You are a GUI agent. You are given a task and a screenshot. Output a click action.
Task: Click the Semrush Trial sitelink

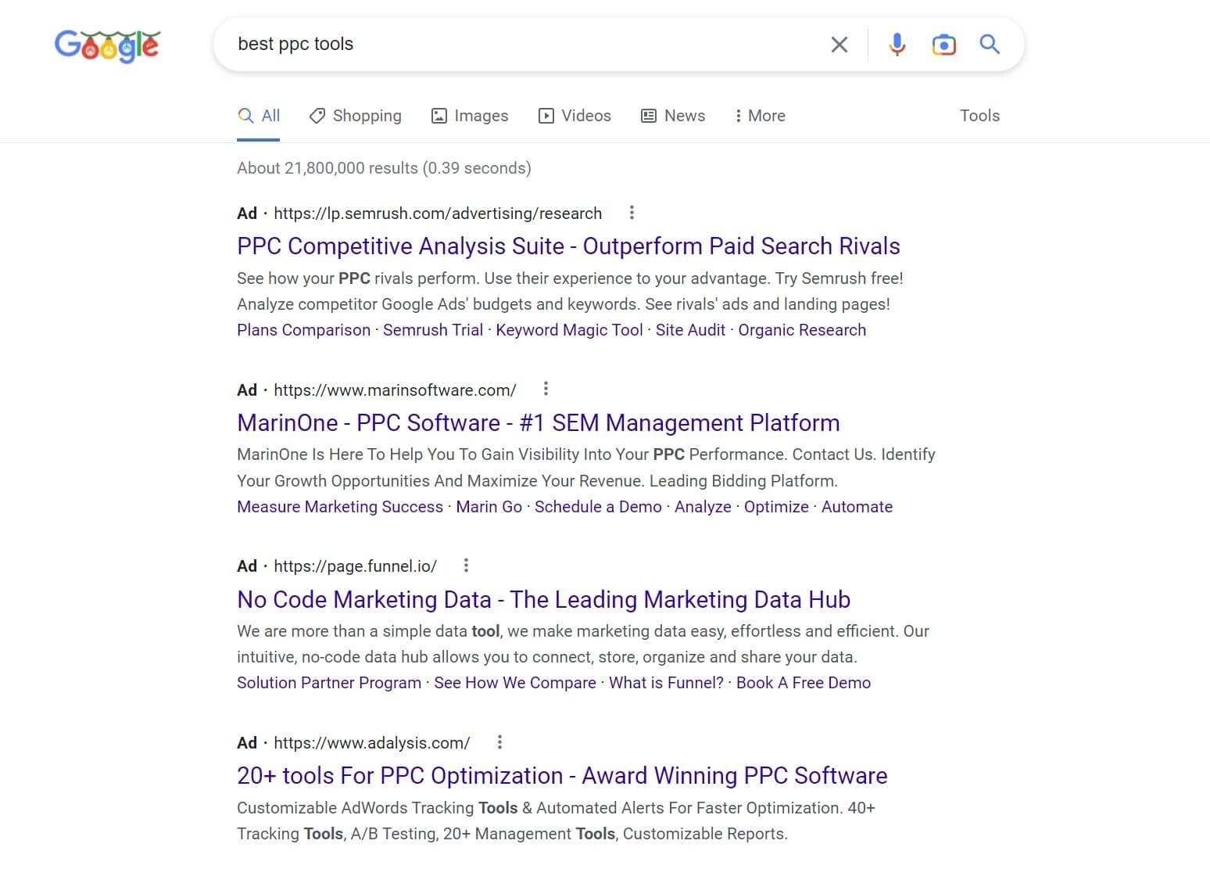pyautogui.click(x=433, y=330)
